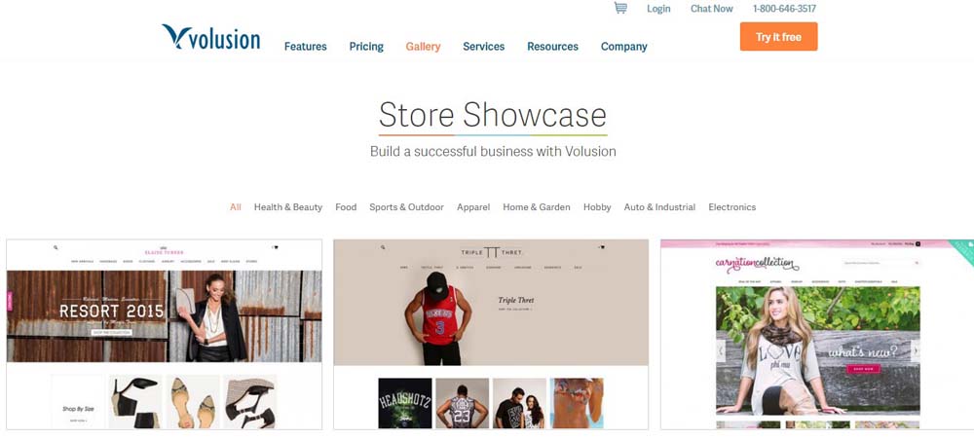
Task: Open the Gallery navigation item
Action: point(423,47)
